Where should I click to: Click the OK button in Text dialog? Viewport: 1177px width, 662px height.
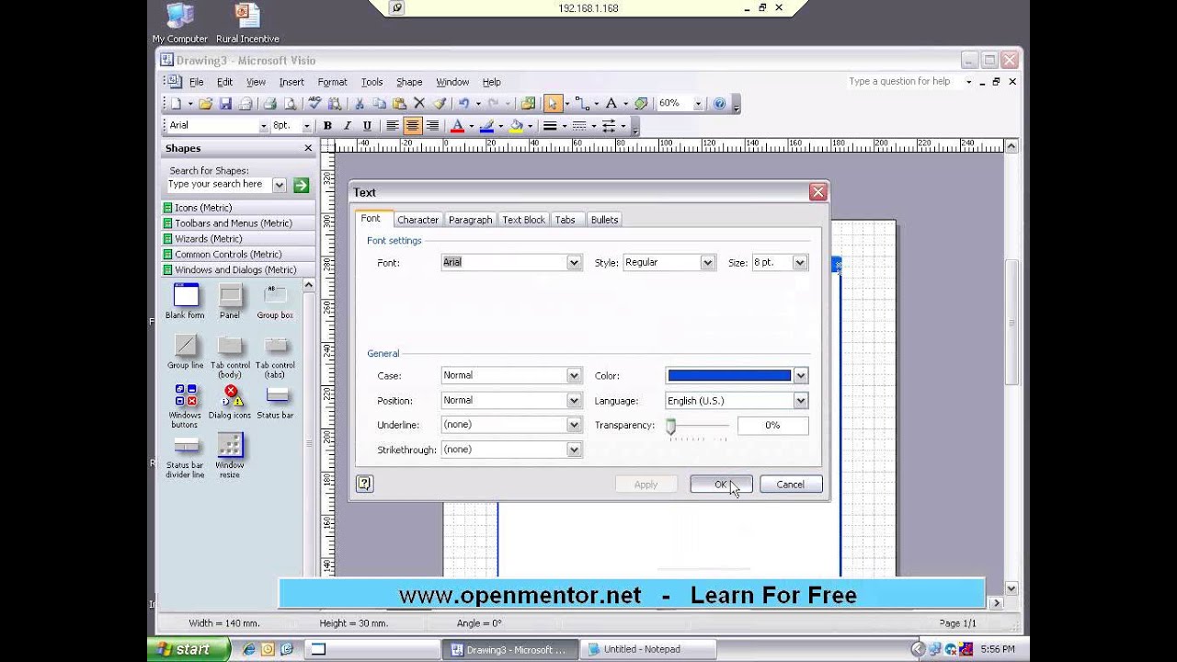721,484
